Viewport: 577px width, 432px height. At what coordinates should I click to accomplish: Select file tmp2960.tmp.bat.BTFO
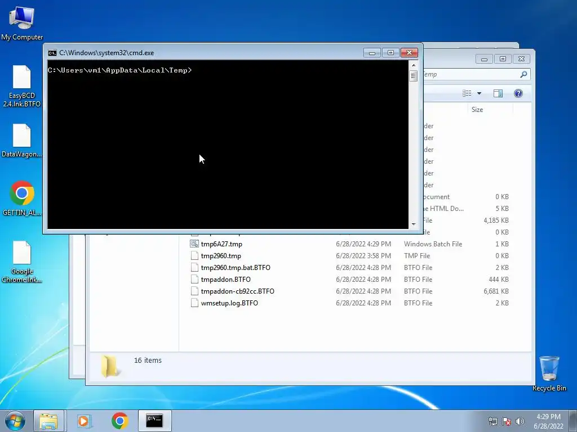236,267
